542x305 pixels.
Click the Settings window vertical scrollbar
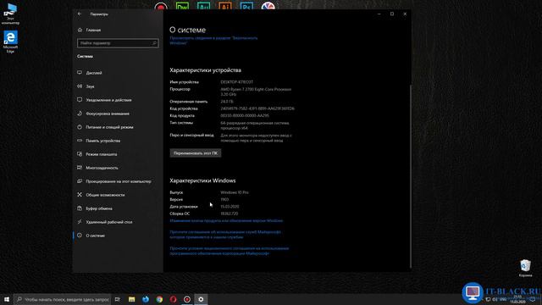[x=410, y=175]
